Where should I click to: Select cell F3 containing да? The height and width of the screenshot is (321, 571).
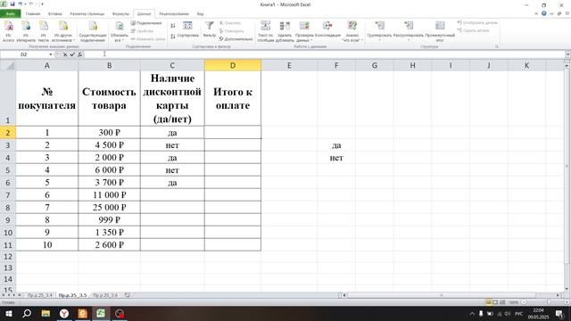tap(336, 145)
